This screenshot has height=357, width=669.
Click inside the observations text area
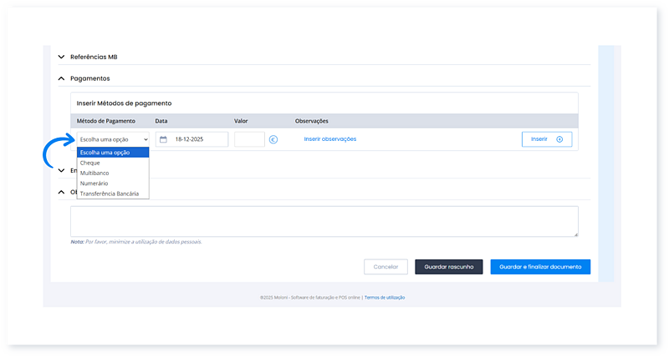click(324, 221)
